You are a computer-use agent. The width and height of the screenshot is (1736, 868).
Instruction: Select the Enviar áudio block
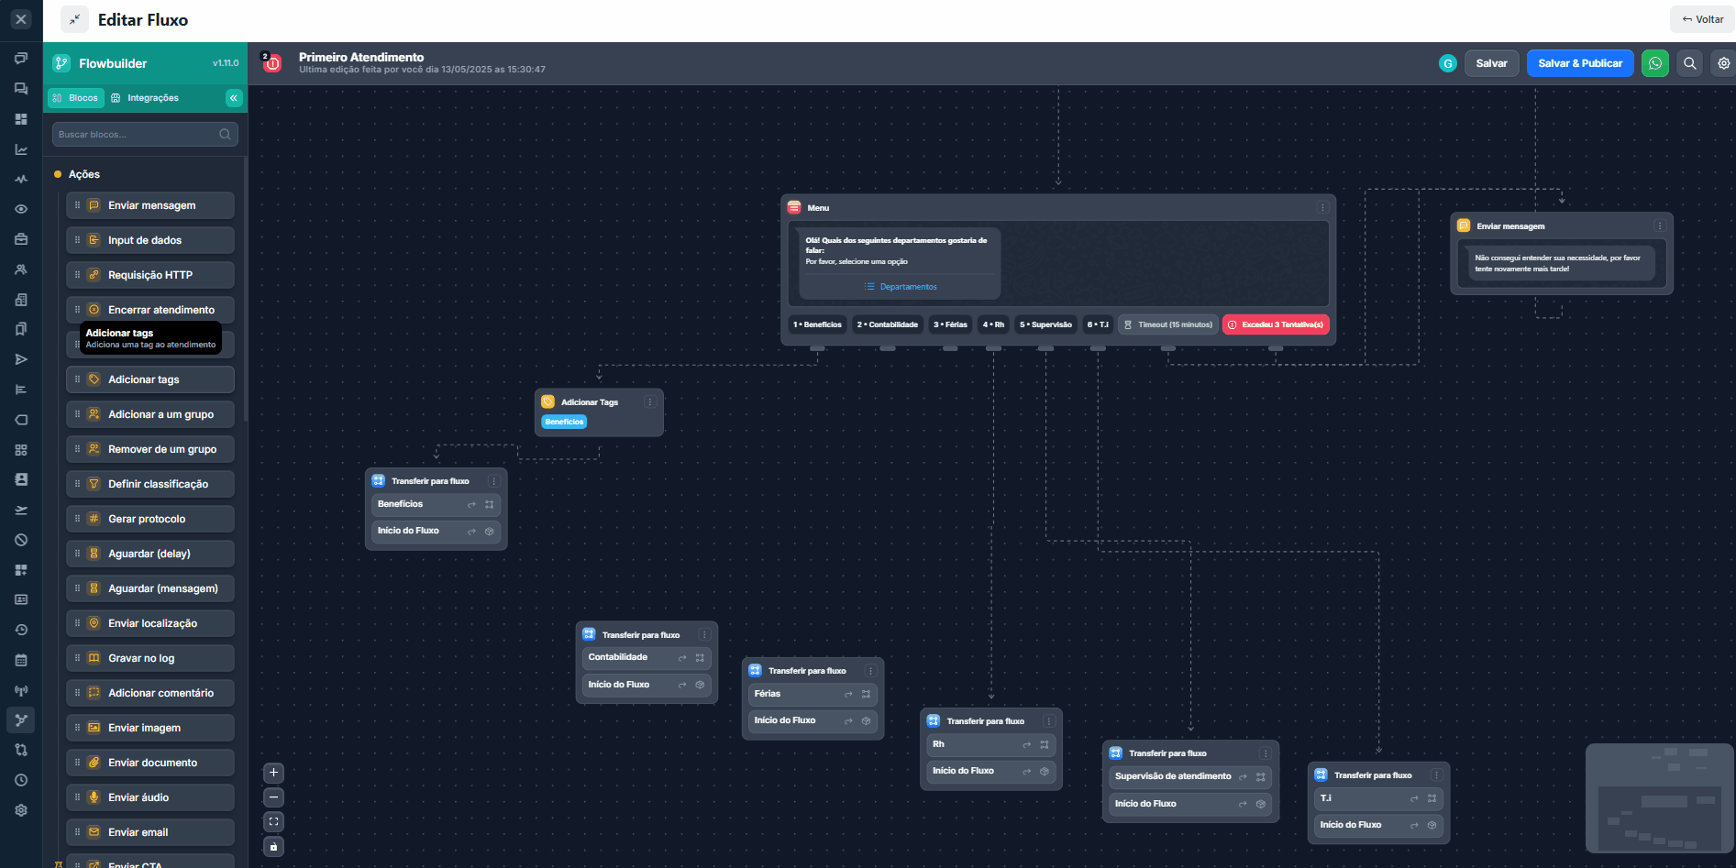pos(150,797)
